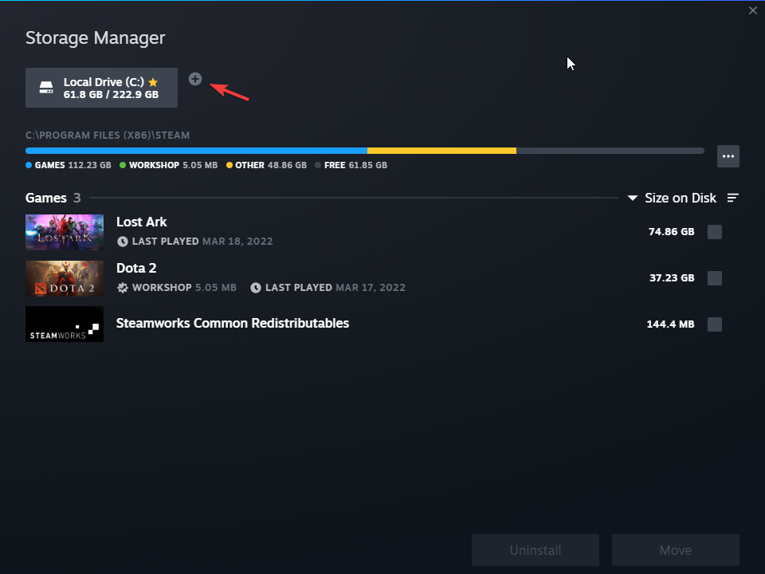Click the 37.23 GB size value
The image size is (765, 574).
tap(672, 278)
